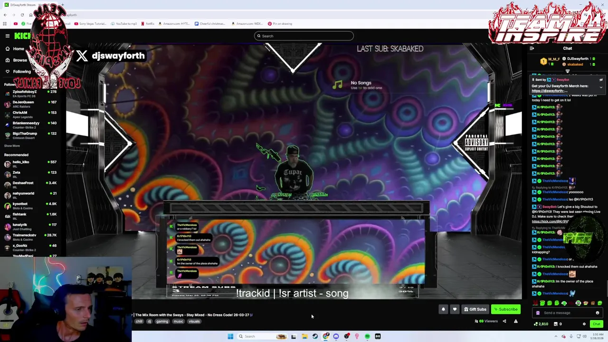Open ZpisafofoboyZ channel

click(x=31, y=94)
